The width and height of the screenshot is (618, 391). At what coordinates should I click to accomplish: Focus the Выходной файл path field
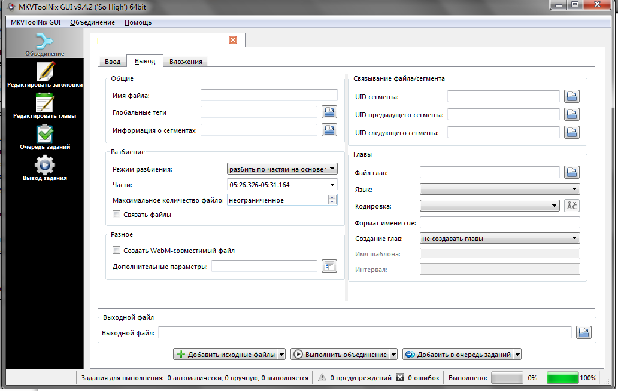click(365, 332)
